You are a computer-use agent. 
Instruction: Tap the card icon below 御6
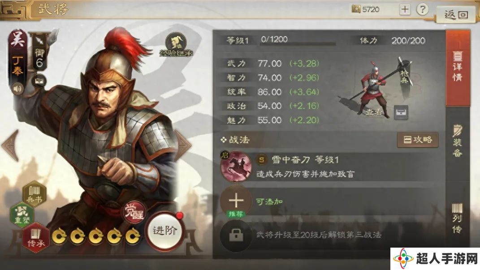coord(39,81)
